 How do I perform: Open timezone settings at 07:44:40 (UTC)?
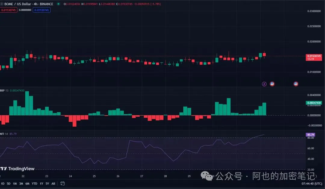tap(312, 183)
